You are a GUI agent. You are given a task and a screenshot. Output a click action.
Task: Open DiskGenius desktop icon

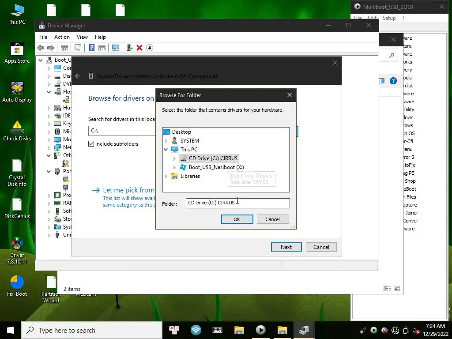pyautogui.click(x=17, y=209)
